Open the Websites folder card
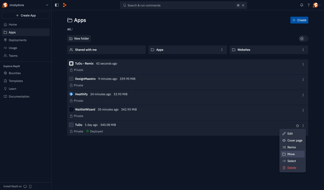 pos(269,50)
